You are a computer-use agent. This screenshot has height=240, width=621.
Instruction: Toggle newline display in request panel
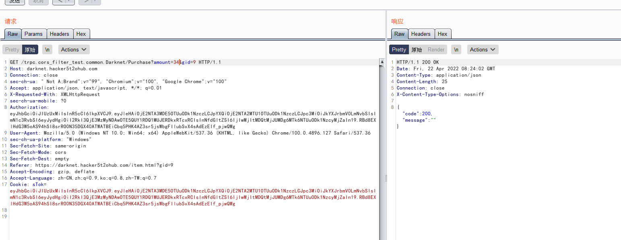click(x=47, y=49)
